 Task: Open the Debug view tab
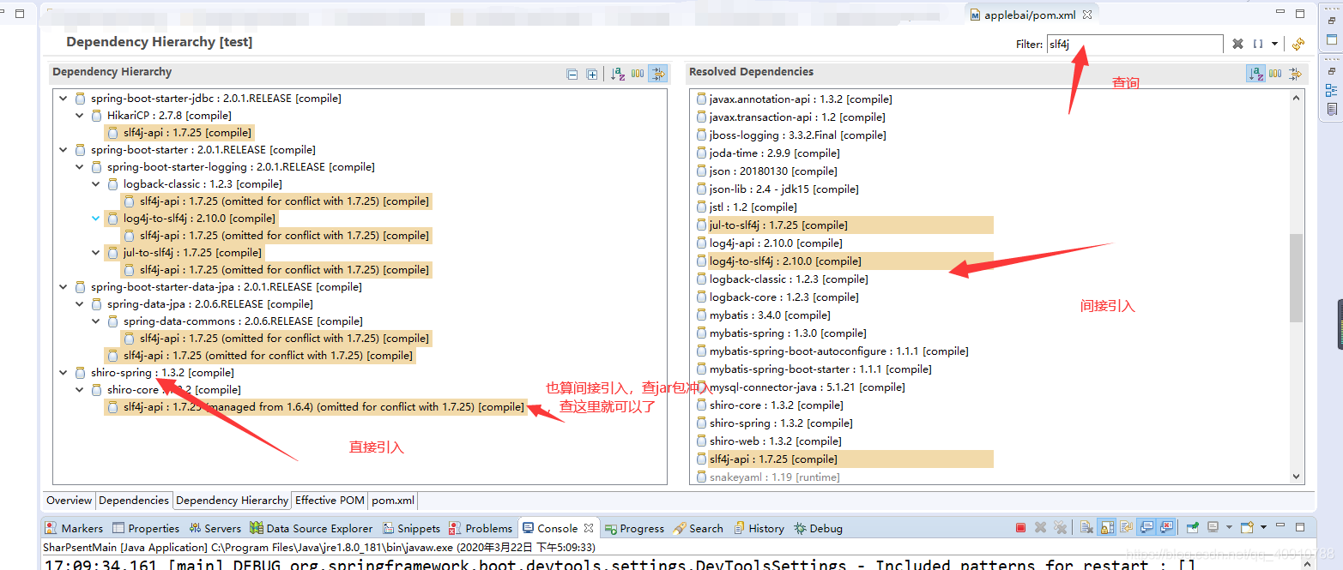pos(818,528)
